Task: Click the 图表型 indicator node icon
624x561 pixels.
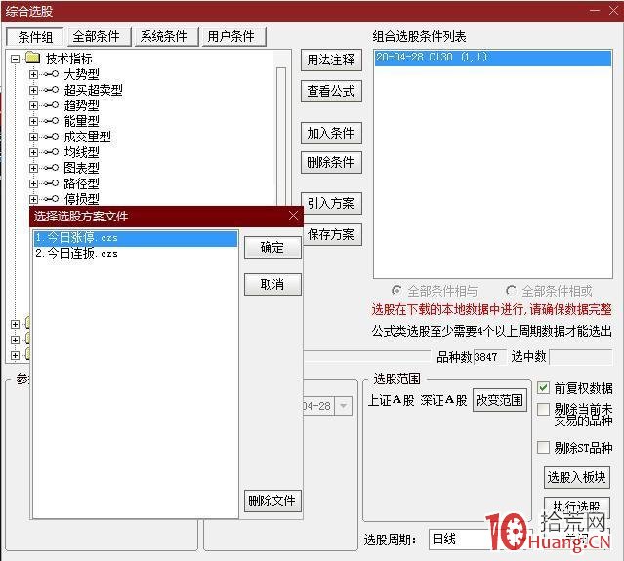Action: pyautogui.click(x=52, y=168)
